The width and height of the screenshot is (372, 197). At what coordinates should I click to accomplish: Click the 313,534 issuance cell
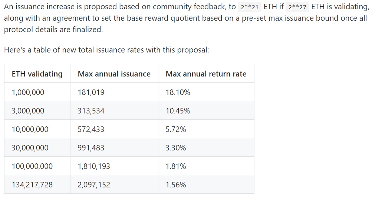click(91, 111)
